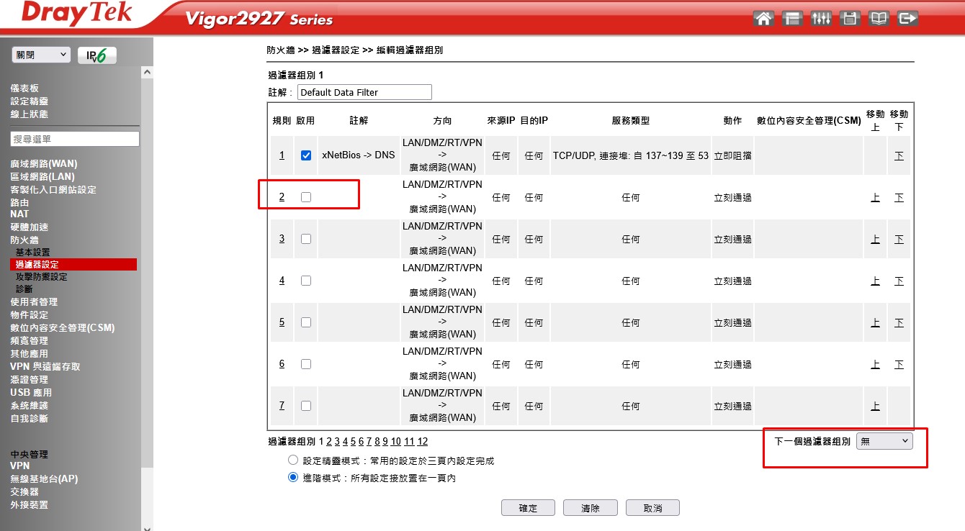965x531 pixels.
Task: Open filter set 12 link
Action: click(x=422, y=442)
